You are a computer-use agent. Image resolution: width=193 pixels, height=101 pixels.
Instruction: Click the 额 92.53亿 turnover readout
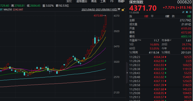tap(62, 6)
